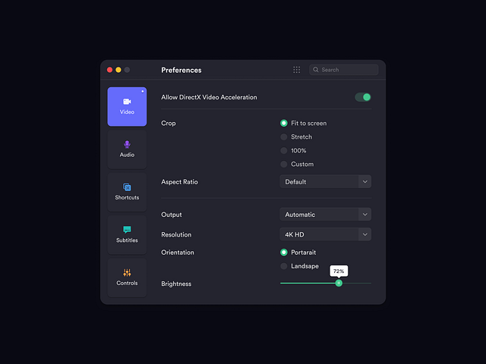486x364 pixels.
Task: Choose the Custom crop option
Action: point(283,164)
